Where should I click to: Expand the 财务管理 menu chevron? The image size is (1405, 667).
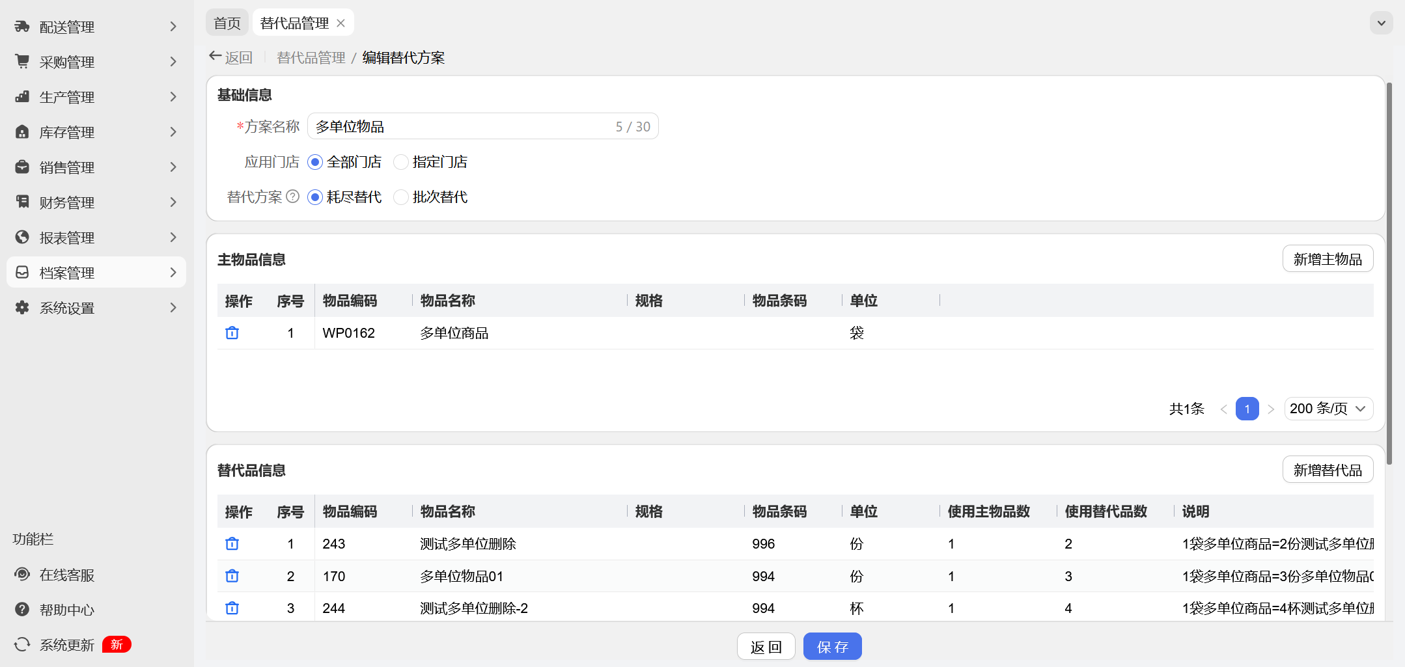coord(173,202)
